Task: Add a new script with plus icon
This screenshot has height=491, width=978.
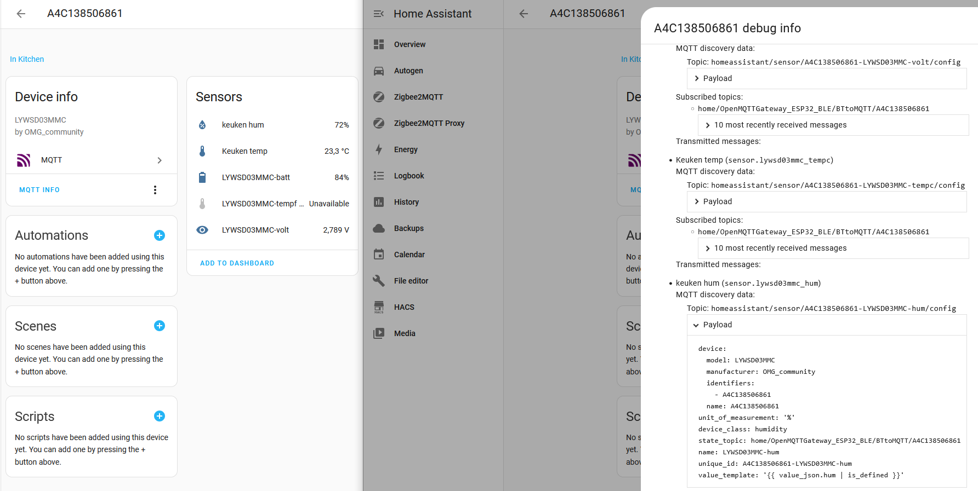Action: coord(160,416)
